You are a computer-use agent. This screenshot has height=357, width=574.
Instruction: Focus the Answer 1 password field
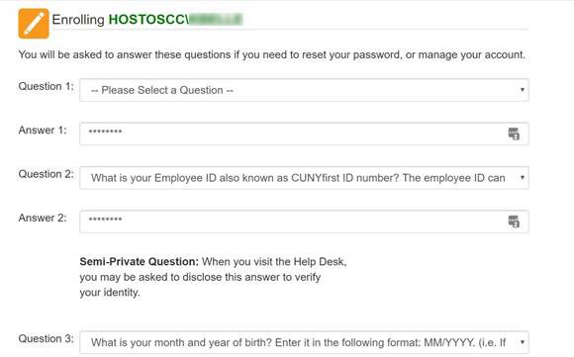pyautogui.click(x=304, y=134)
